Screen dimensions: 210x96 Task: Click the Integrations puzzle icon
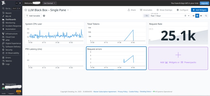tap(3, 84)
